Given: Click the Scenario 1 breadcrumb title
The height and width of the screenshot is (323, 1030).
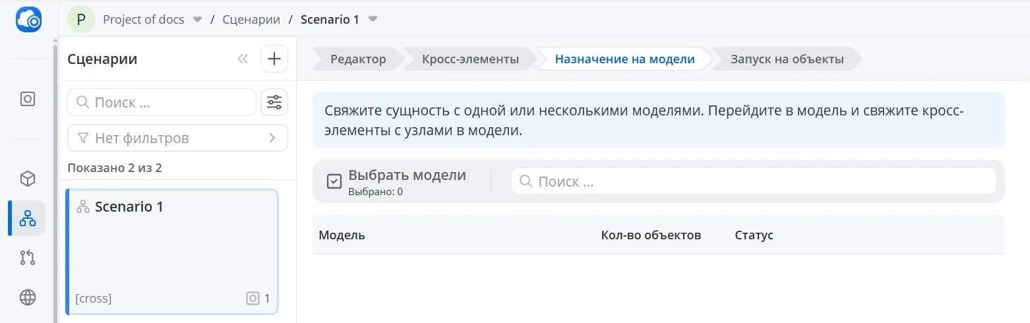Looking at the screenshot, I should click(330, 19).
